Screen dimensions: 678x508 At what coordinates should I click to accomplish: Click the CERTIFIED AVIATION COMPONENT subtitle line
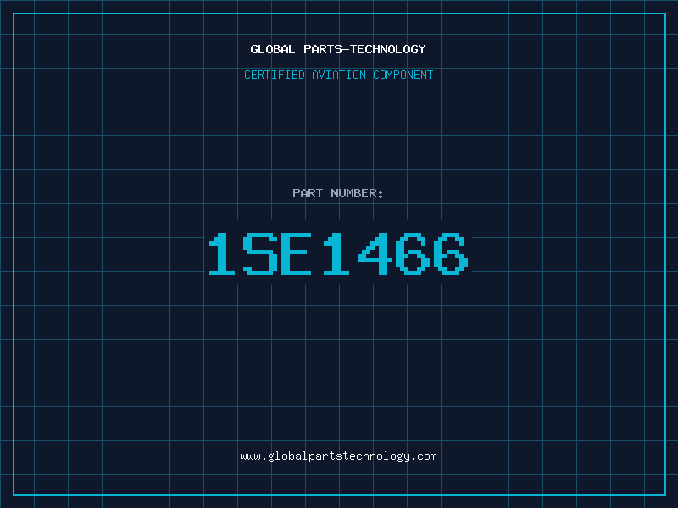pos(339,75)
